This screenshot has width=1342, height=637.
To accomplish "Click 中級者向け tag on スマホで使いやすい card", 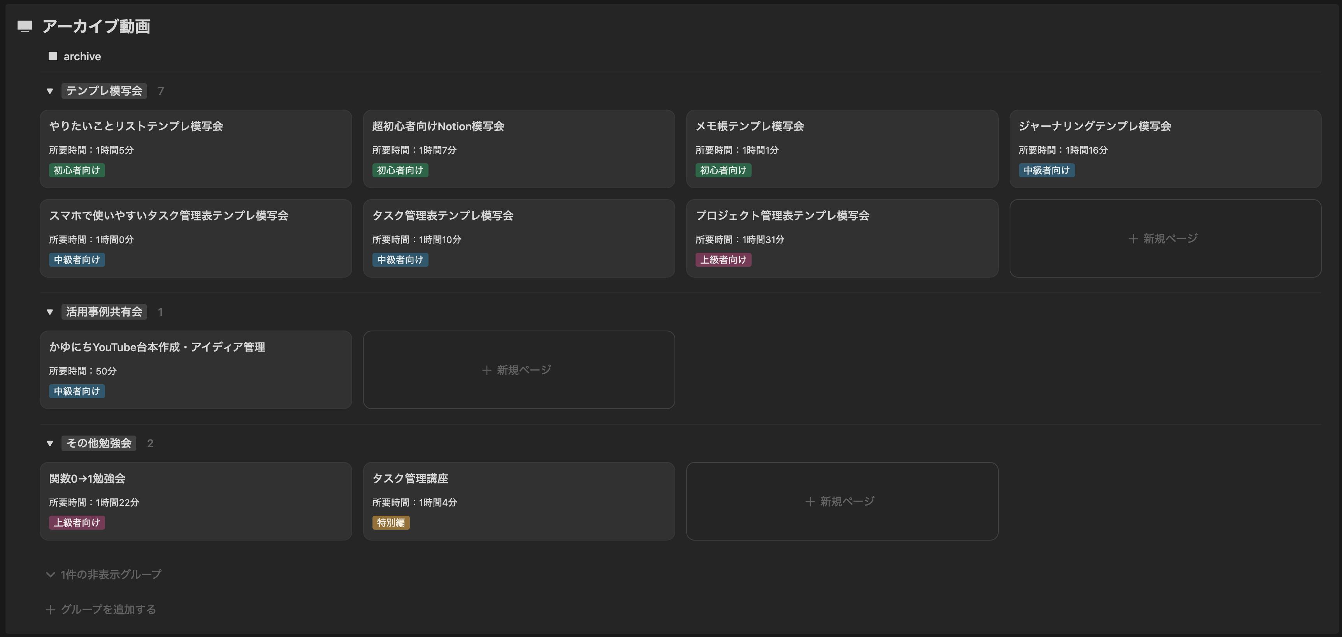I will tap(77, 260).
